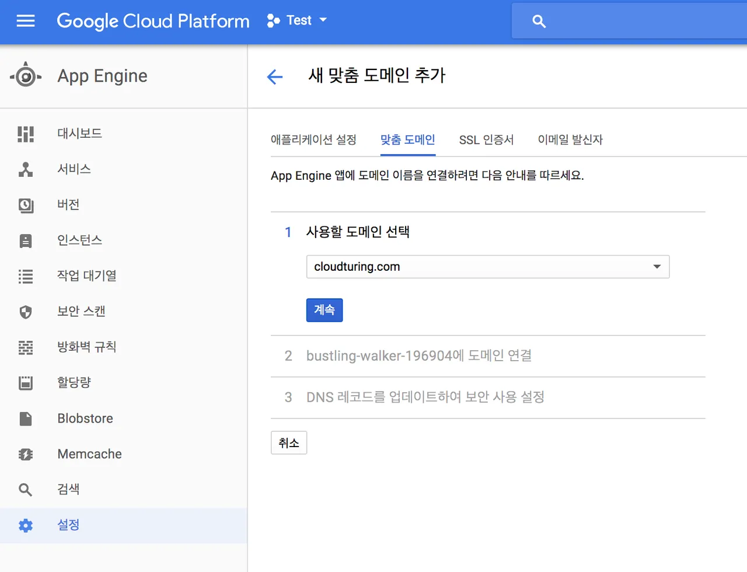Image resolution: width=747 pixels, height=572 pixels.
Task: Click the Test project icon
Action: pyautogui.click(x=273, y=21)
